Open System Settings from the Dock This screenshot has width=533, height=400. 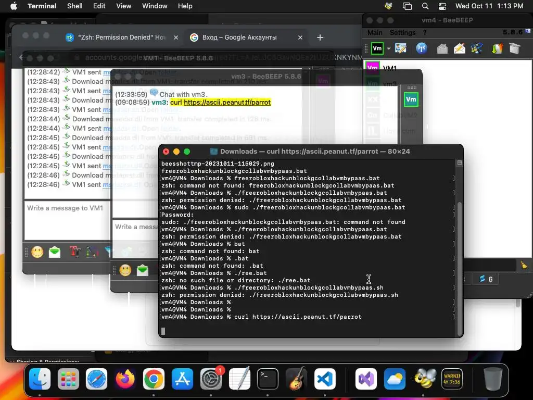(x=211, y=379)
